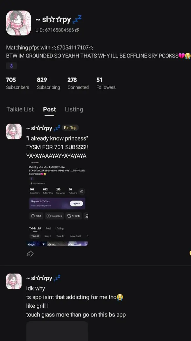Open the large profile avatar at top

point(18,23)
